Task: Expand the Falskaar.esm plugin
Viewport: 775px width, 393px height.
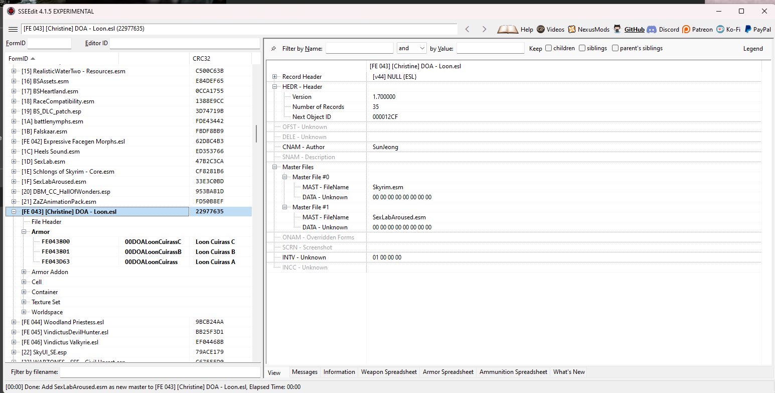Action: tap(14, 132)
